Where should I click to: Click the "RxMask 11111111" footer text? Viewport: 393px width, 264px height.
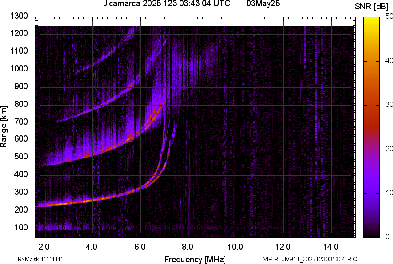pyautogui.click(x=40, y=259)
